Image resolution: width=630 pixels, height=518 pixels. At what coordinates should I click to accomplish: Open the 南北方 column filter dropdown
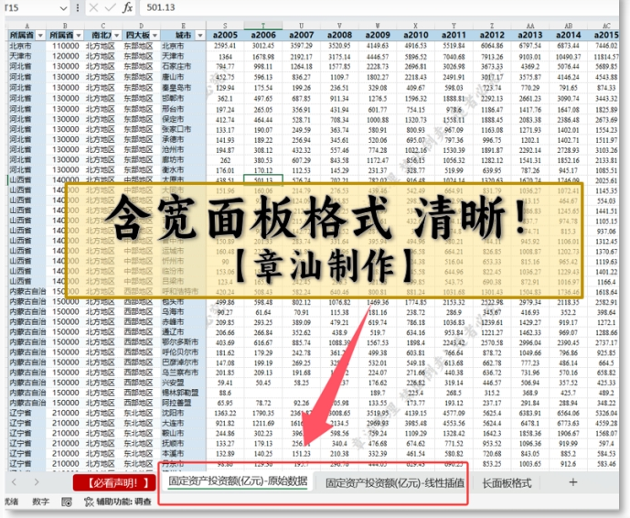click(116, 36)
